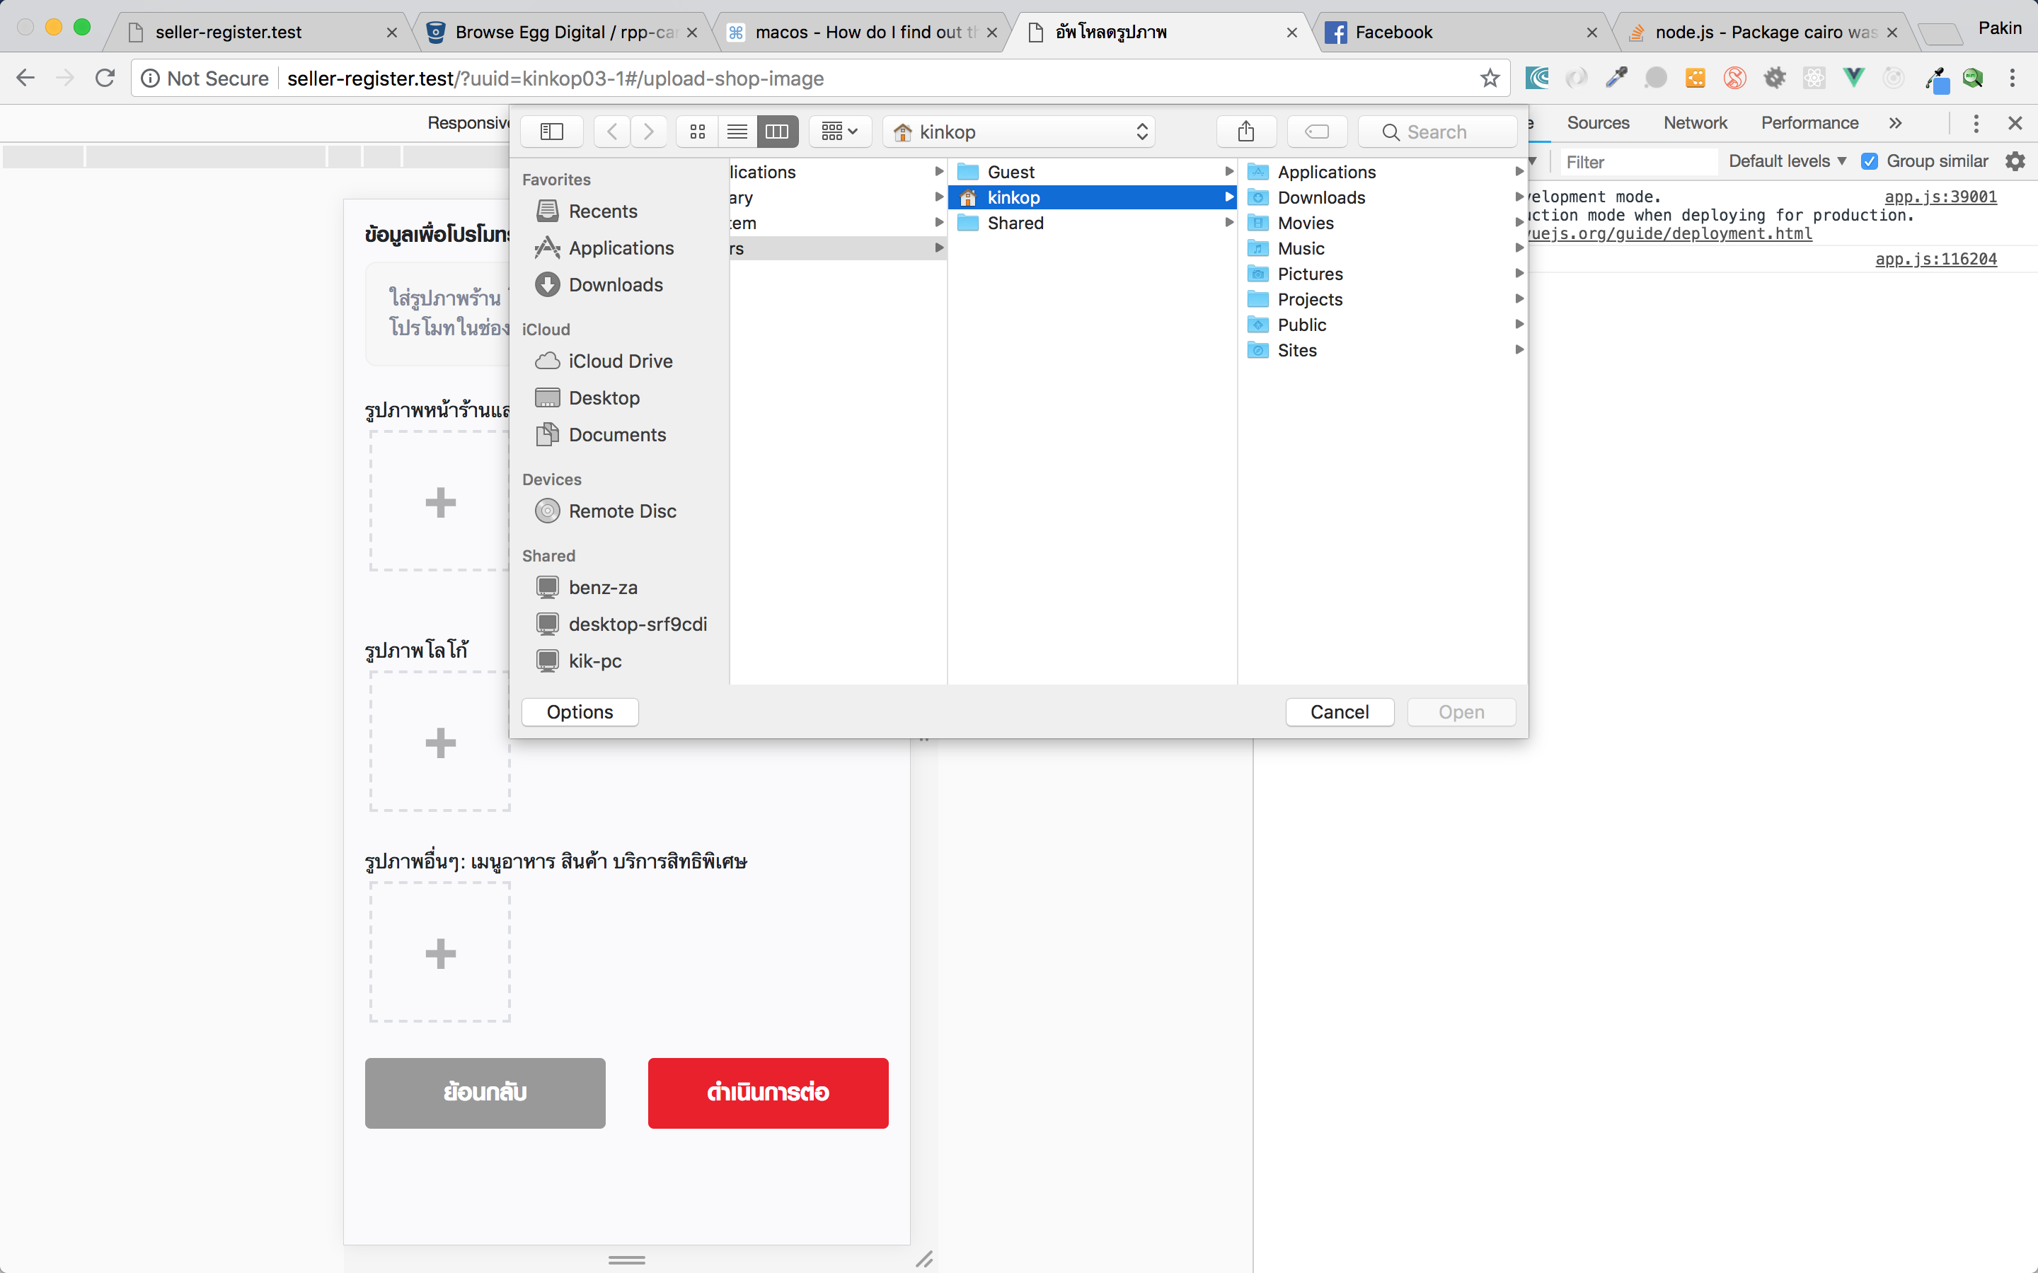This screenshot has width=2038, height=1273.
Task: Click the Vue devtools extension icon
Action: [x=1853, y=79]
